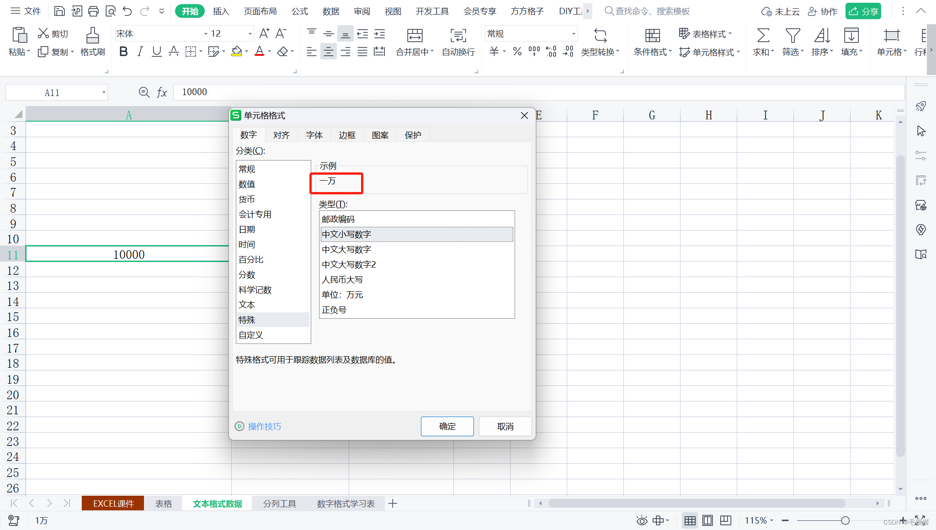Click the insert function fx icon
Screen dimensions: 936x530
coord(162,92)
